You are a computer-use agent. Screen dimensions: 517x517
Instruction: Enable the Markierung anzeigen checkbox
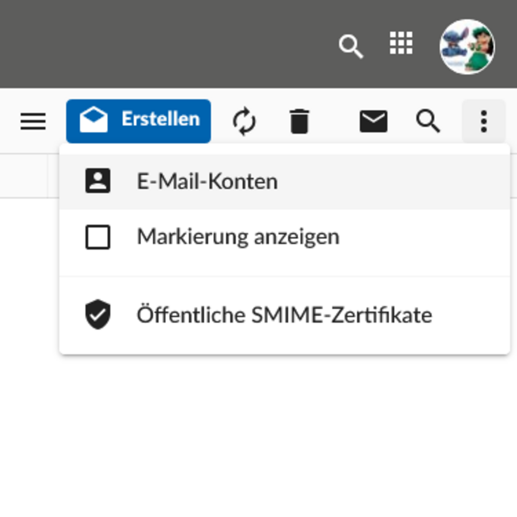(x=98, y=237)
